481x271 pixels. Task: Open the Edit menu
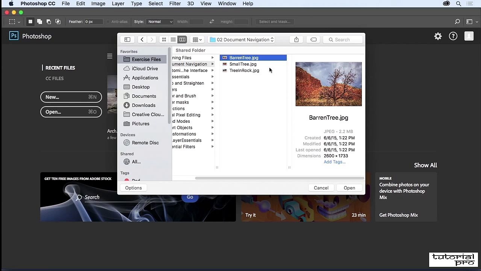[80, 3]
